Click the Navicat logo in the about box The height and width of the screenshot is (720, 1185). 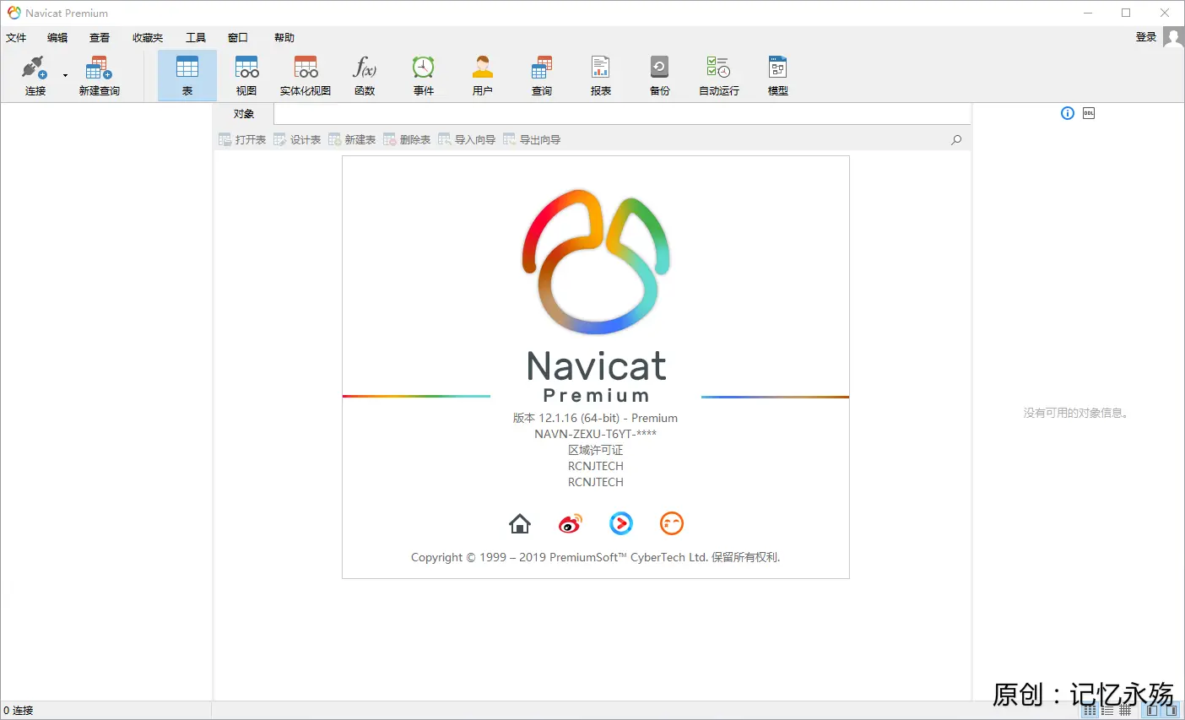596,262
